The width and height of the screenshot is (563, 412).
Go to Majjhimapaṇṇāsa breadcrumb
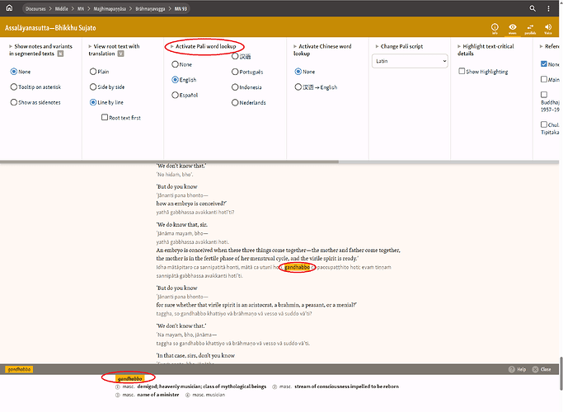coord(110,8)
